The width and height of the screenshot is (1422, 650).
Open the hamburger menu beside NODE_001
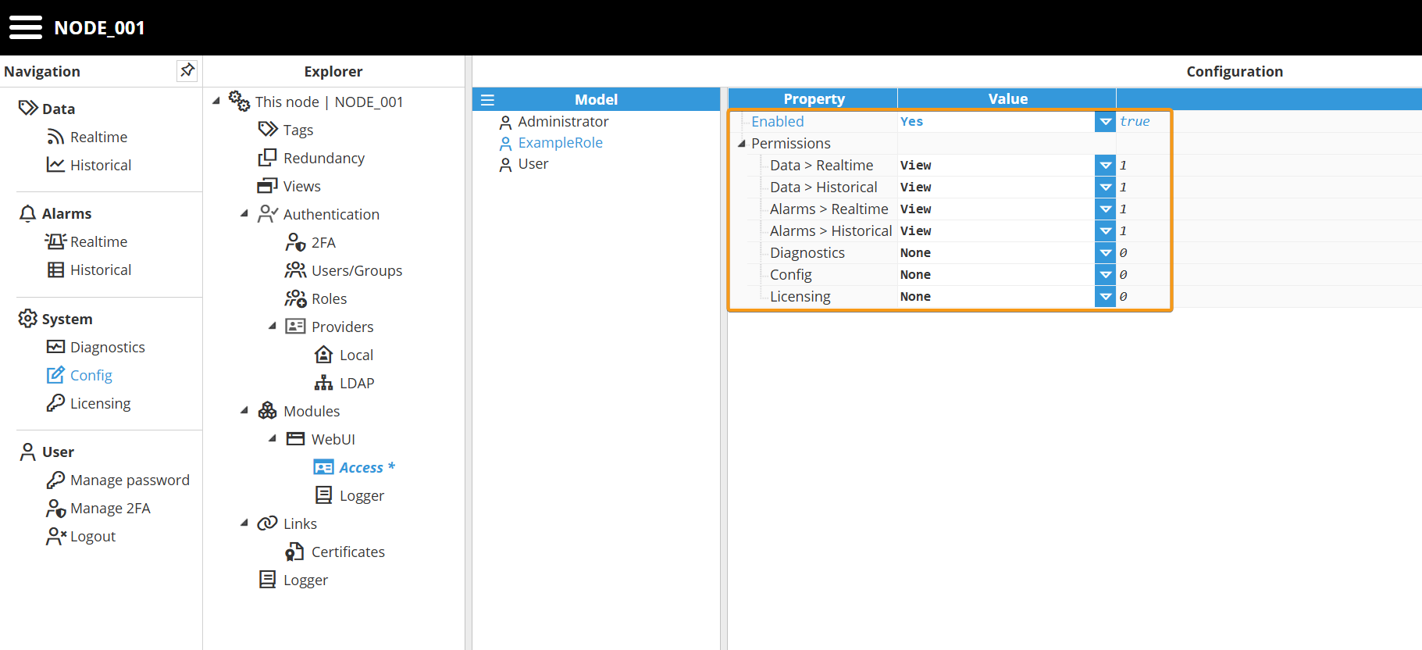click(26, 27)
